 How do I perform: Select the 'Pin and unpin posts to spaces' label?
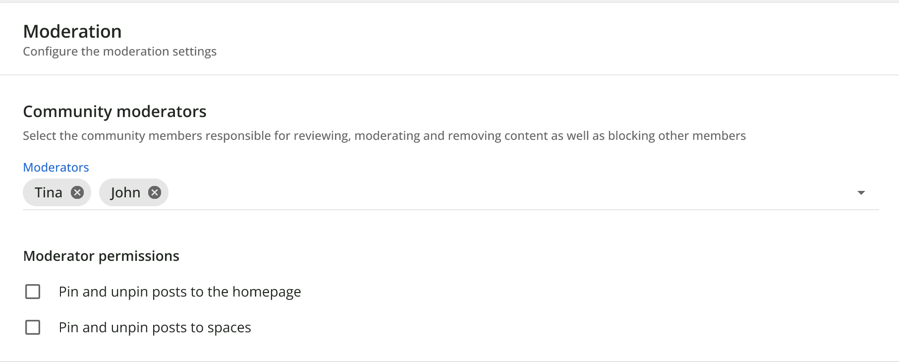point(155,327)
